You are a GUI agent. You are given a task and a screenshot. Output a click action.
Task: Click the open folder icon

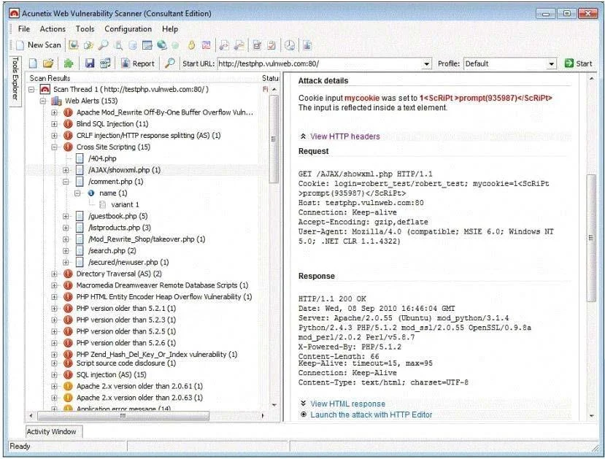tap(48, 63)
